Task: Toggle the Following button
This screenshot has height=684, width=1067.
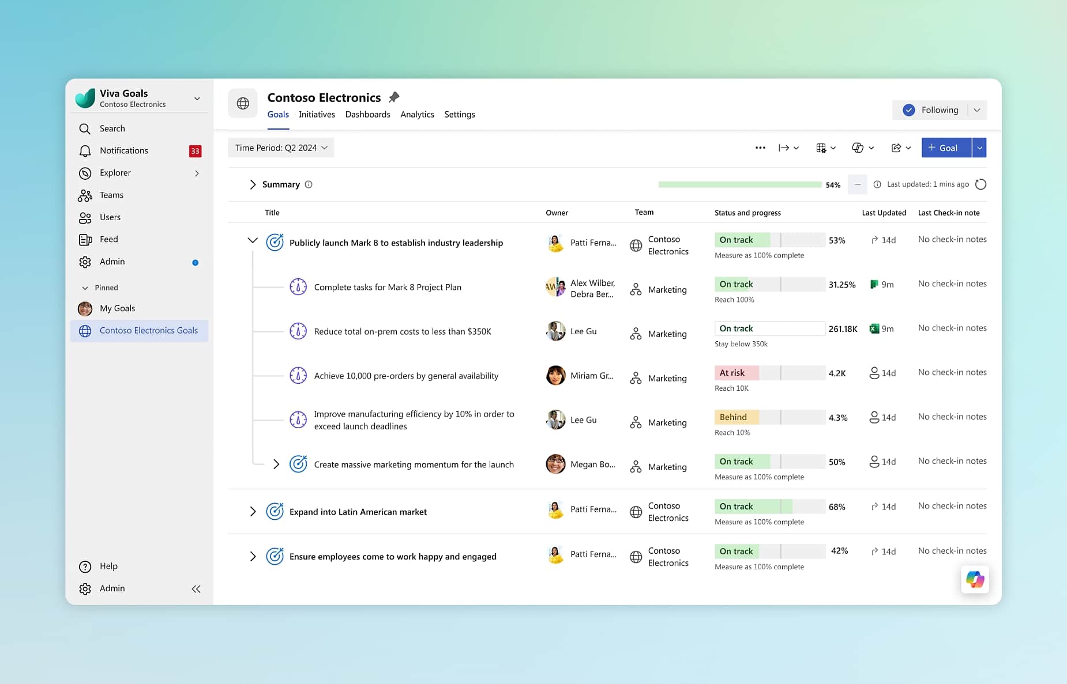Action: [x=930, y=110]
